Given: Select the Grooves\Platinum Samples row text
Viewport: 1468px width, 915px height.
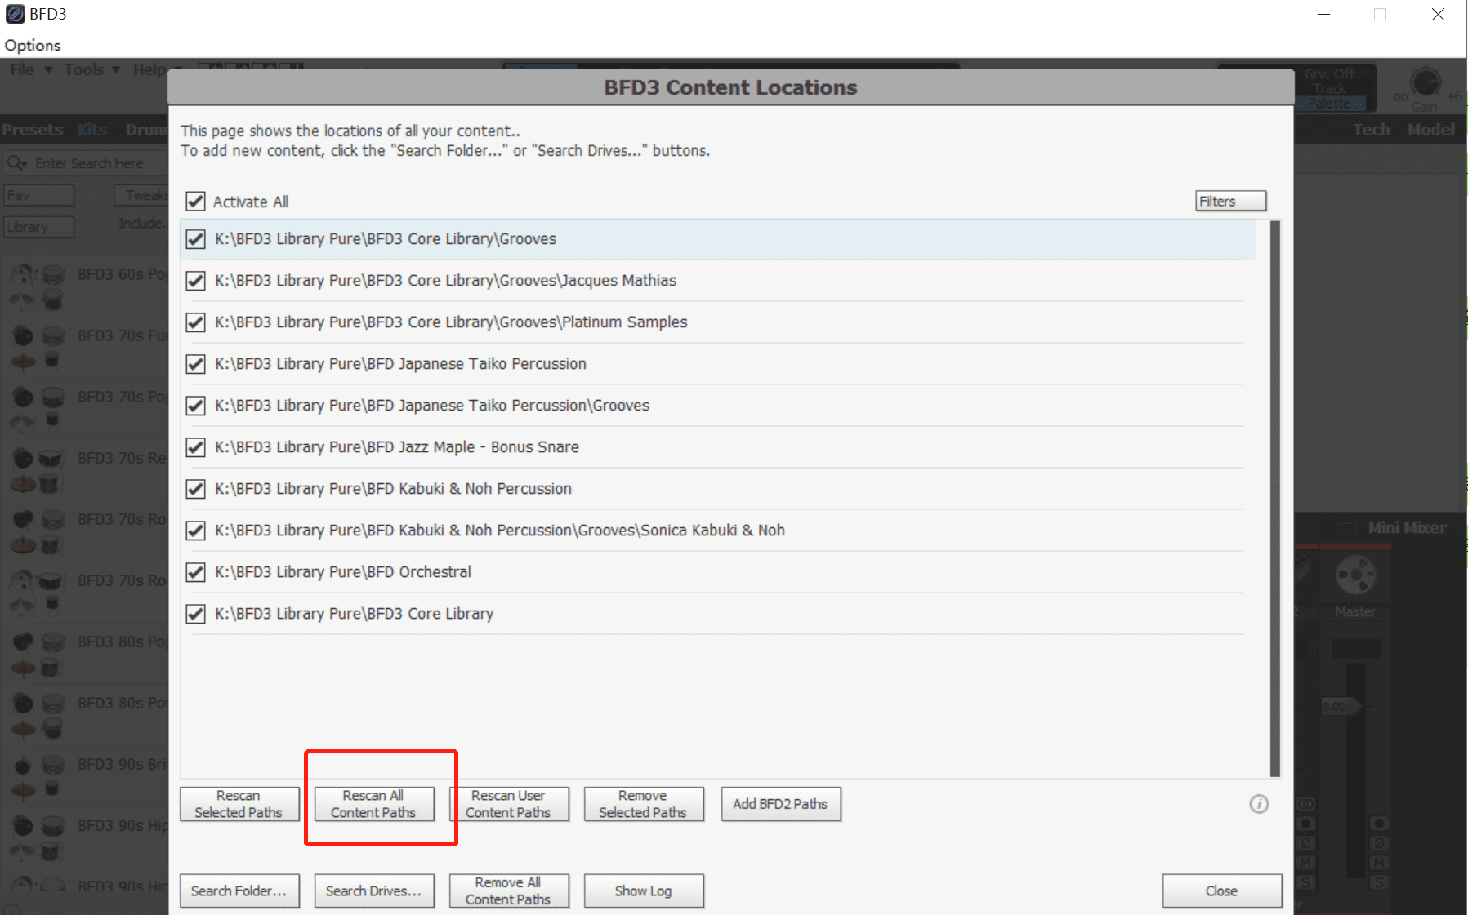Looking at the screenshot, I should pyautogui.click(x=451, y=322).
